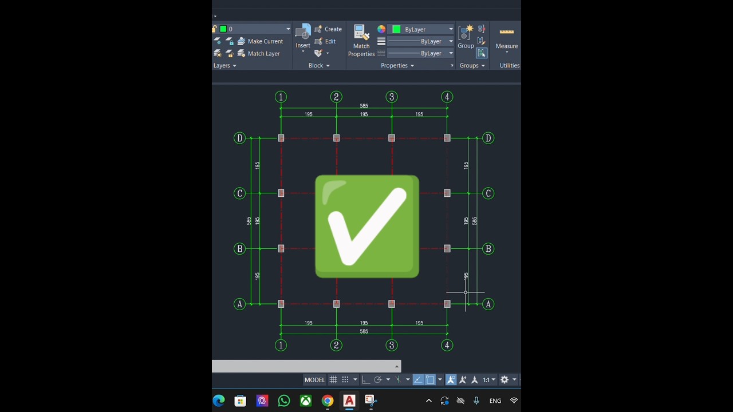This screenshot has width=733, height=412.
Task: Open Snipping Tool from taskbar
Action: (371, 401)
